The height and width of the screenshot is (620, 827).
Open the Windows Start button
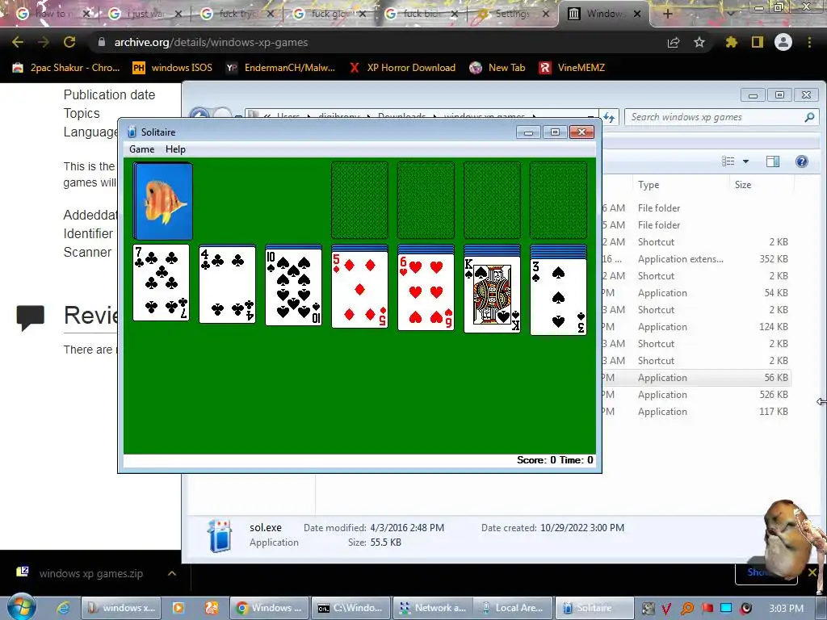point(21,607)
